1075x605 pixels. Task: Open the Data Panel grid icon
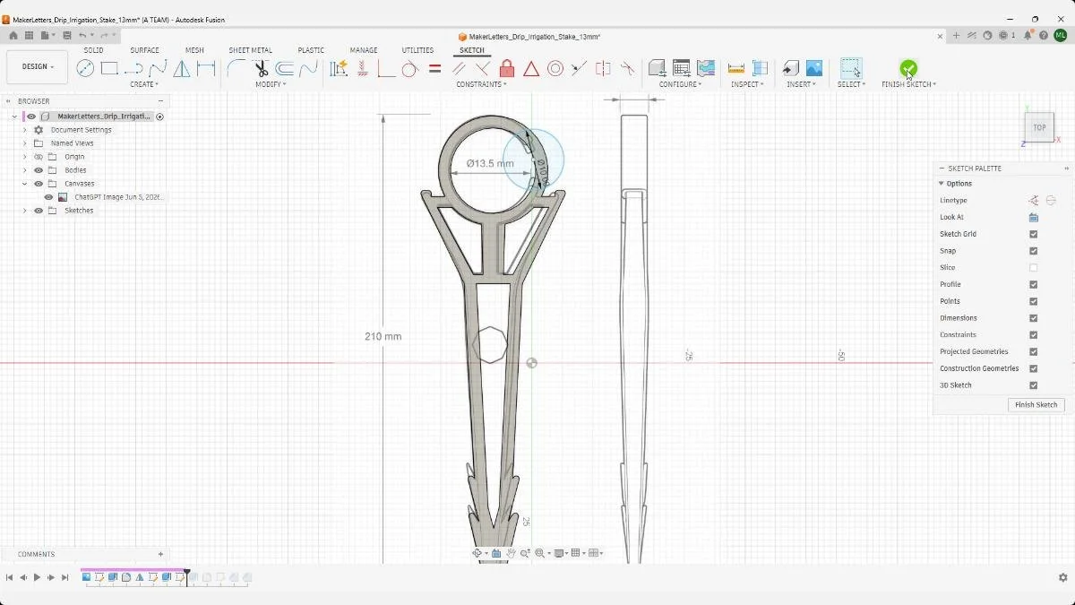pos(29,36)
